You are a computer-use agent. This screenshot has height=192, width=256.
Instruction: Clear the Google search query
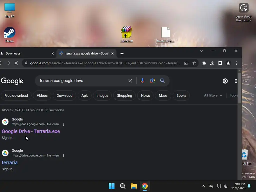[x=130, y=81]
